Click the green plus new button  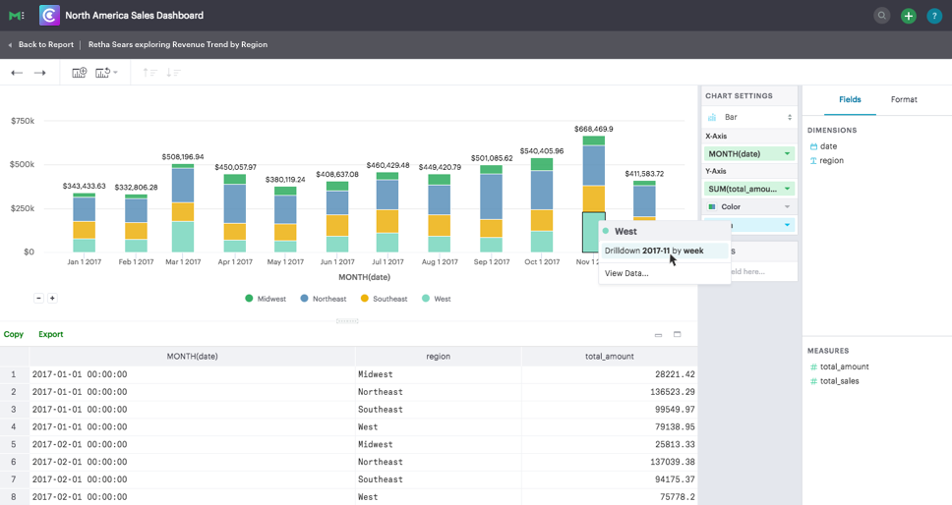coord(909,16)
